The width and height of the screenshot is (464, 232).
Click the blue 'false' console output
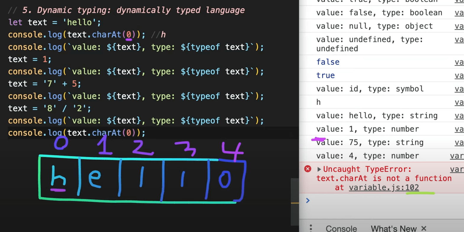pyautogui.click(x=328, y=62)
